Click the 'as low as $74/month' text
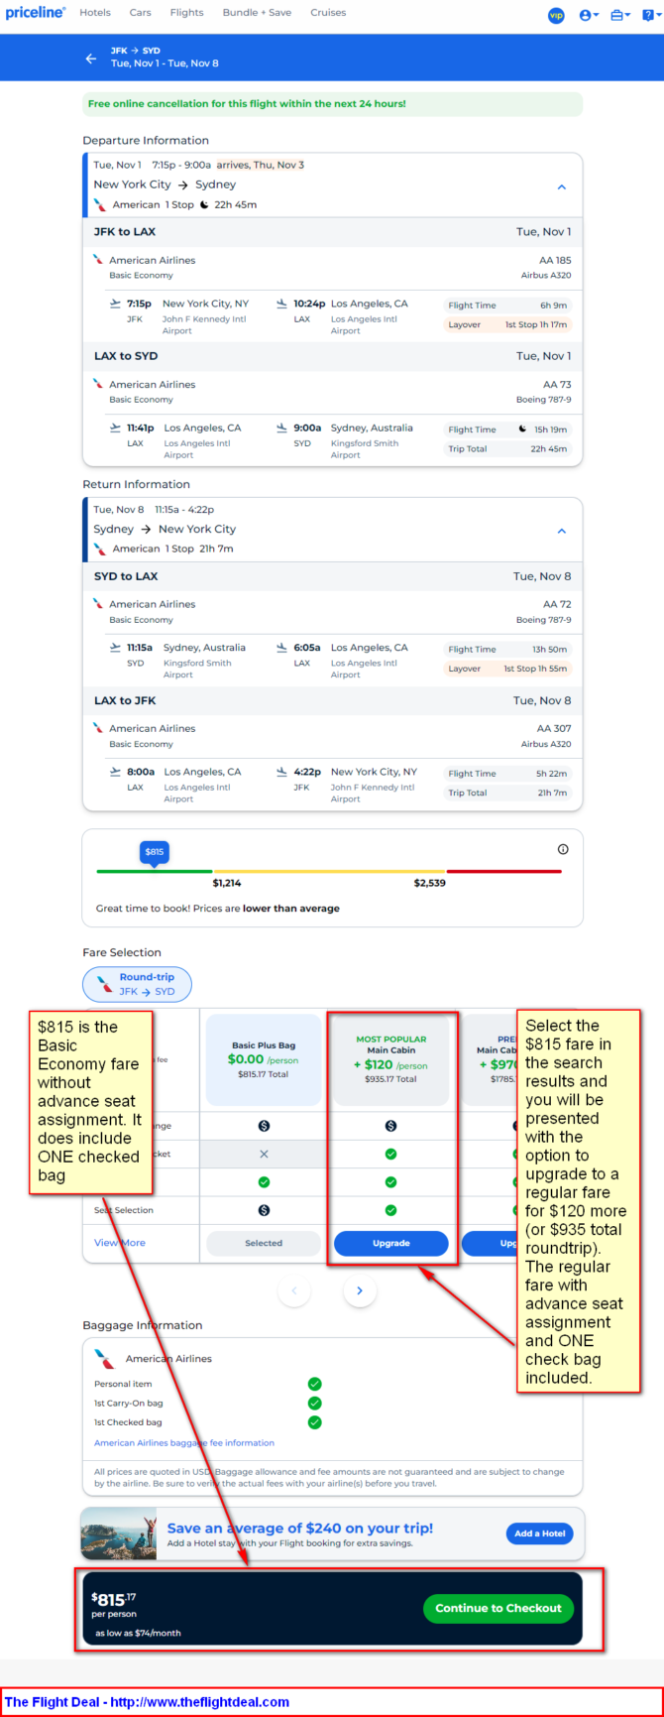The width and height of the screenshot is (664, 1717). 138,1633
